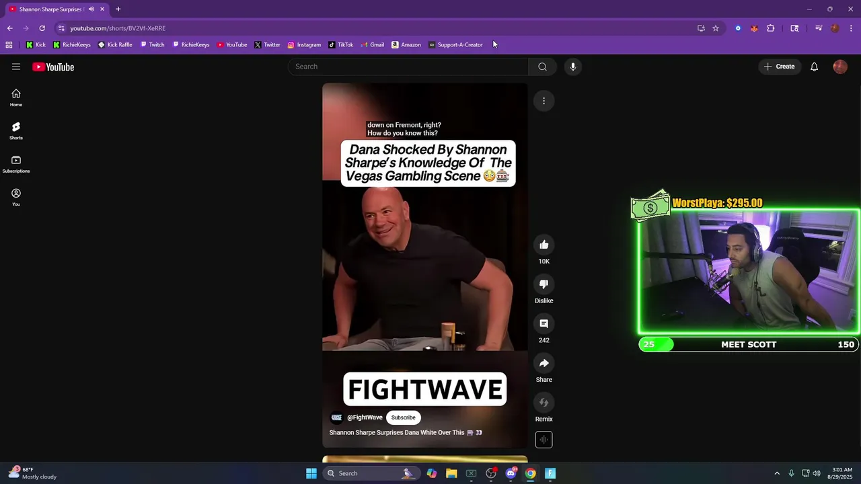Open the Windows Start menu

[311, 473]
